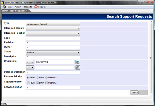Minimize the SUPPORT Request window
155x106 pixels.
[x=140, y=2]
